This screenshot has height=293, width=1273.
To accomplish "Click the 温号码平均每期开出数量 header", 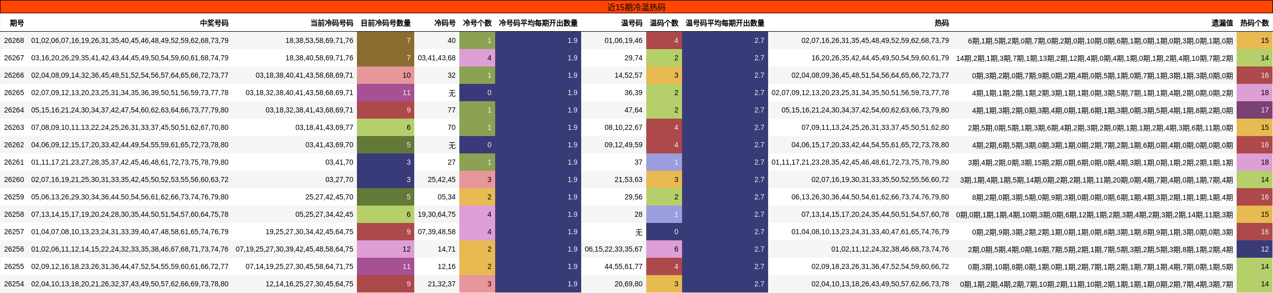I will click(725, 23).
